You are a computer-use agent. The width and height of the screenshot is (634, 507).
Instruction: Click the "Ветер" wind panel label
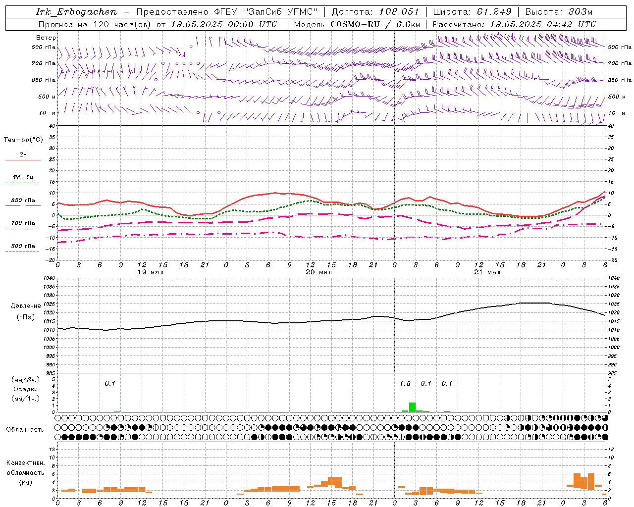coord(46,38)
